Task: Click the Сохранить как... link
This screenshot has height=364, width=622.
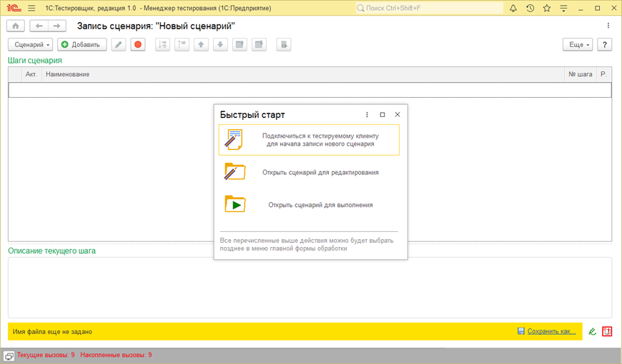Action: click(x=548, y=331)
